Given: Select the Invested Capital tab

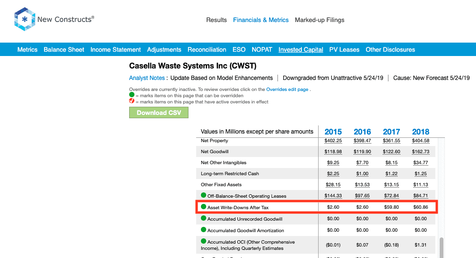Looking at the screenshot, I should click(x=301, y=49).
